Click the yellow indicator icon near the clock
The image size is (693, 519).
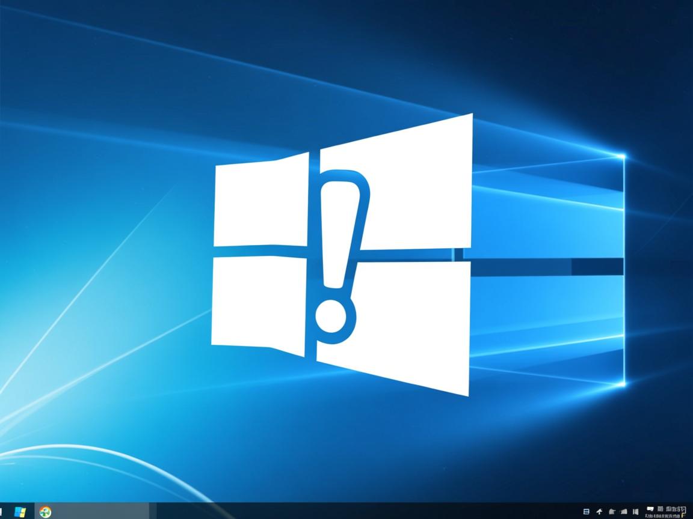point(682,514)
